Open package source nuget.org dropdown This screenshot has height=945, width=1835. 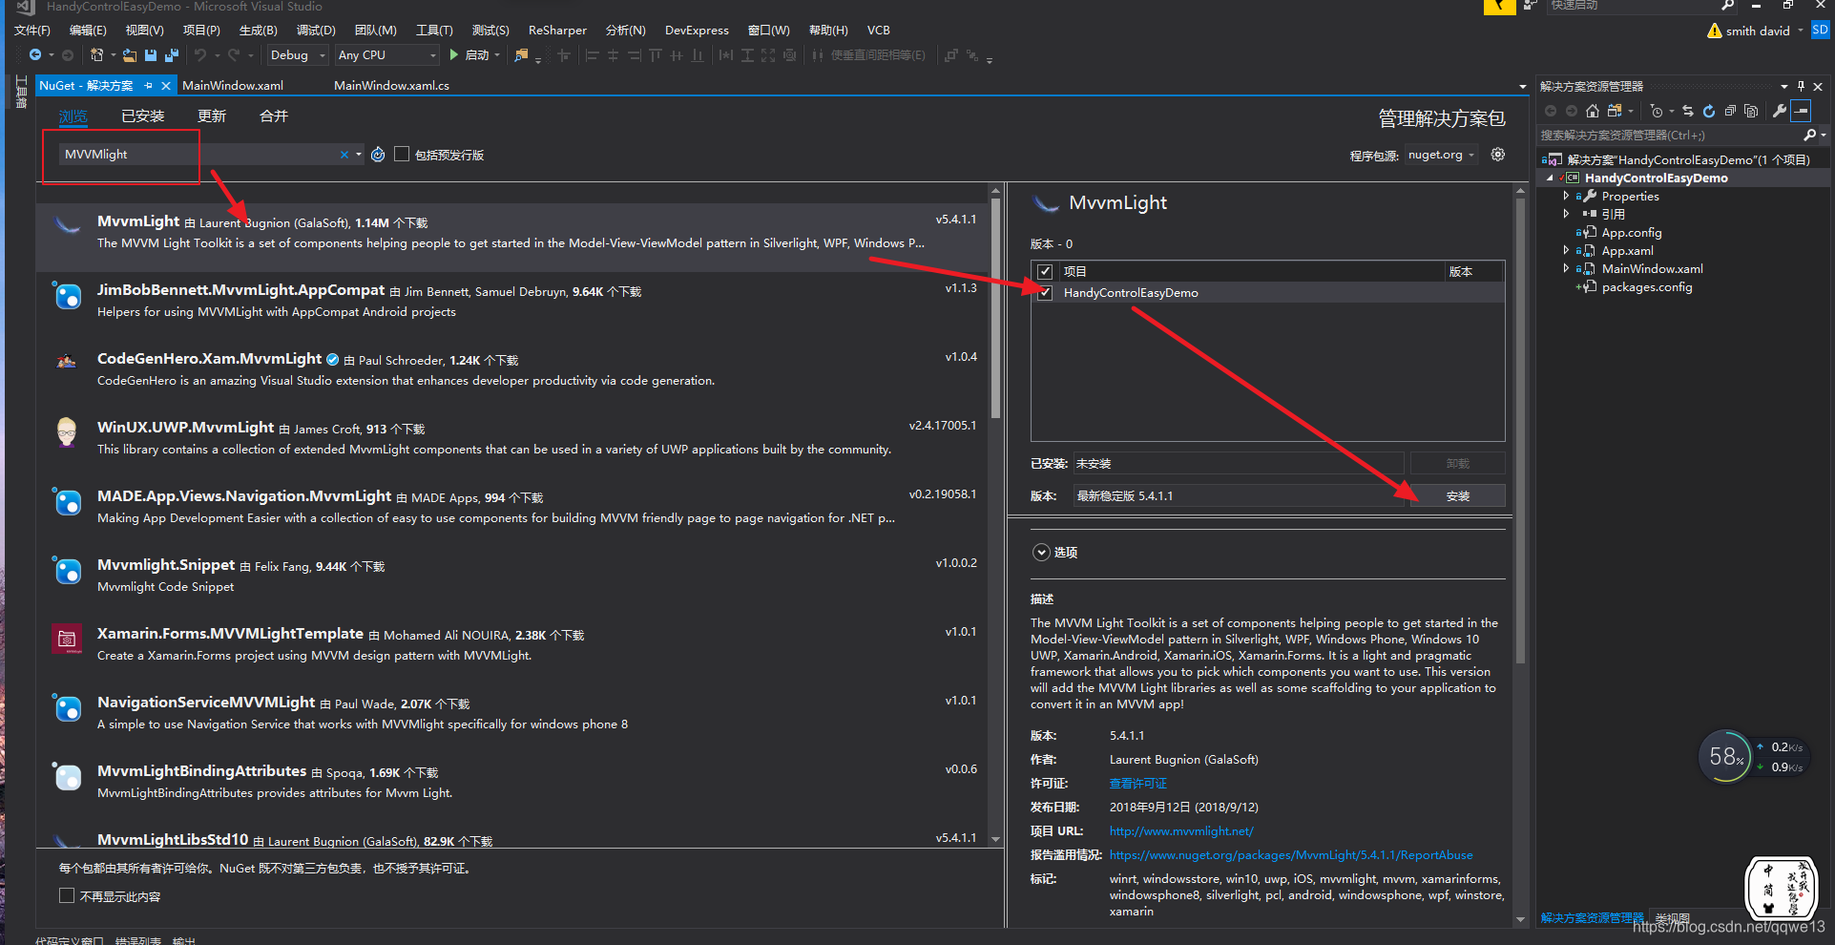(1442, 155)
